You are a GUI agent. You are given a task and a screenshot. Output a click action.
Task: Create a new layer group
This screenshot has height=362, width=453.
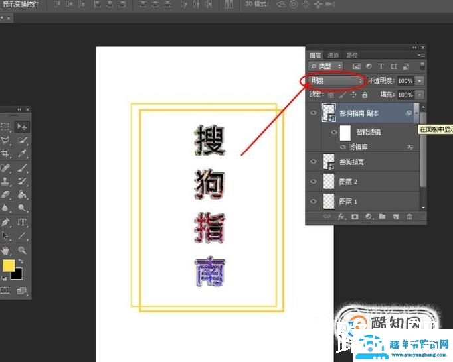coord(382,217)
